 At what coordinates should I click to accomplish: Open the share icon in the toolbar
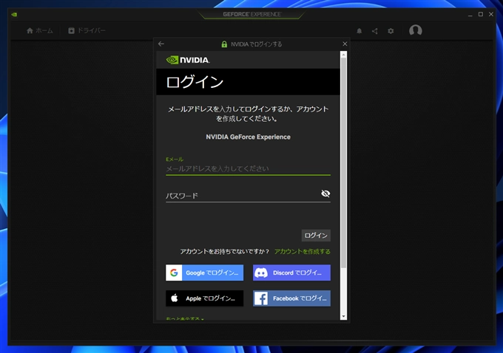[x=375, y=31]
